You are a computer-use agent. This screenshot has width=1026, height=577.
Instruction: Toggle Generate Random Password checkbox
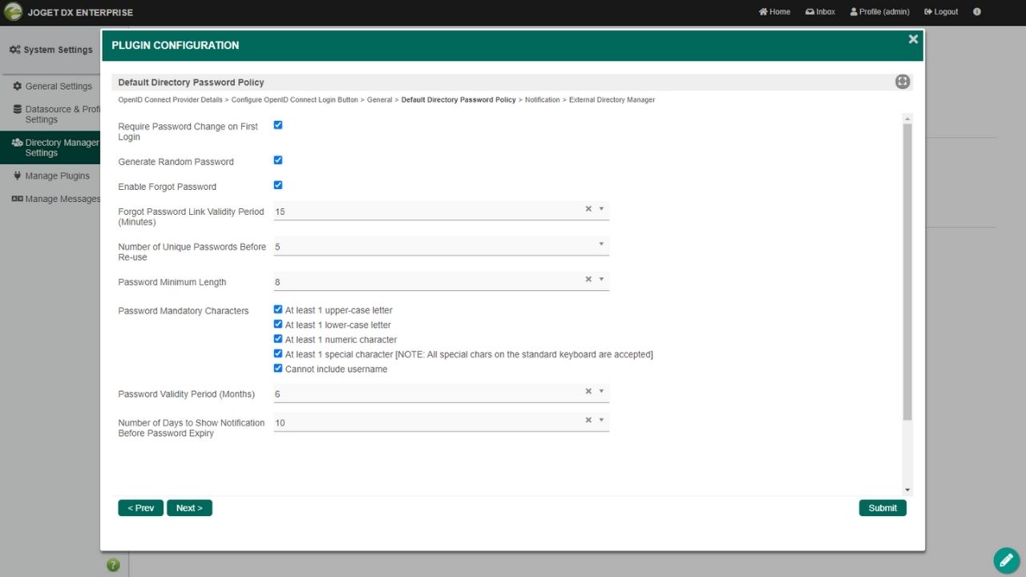[x=278, y=160]
